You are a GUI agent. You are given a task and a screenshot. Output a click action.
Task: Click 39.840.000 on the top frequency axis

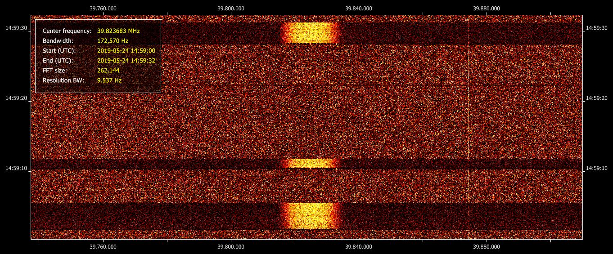359,8
